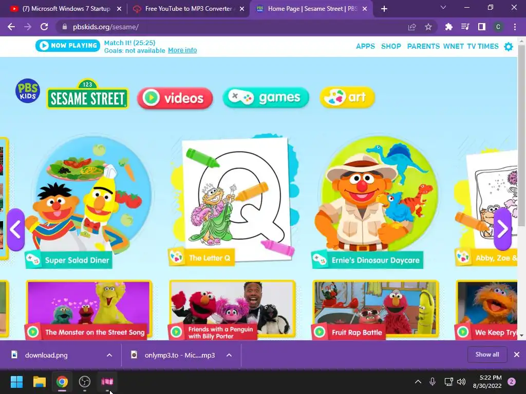Open the Windows Start menu

click(x=16, y=382)
